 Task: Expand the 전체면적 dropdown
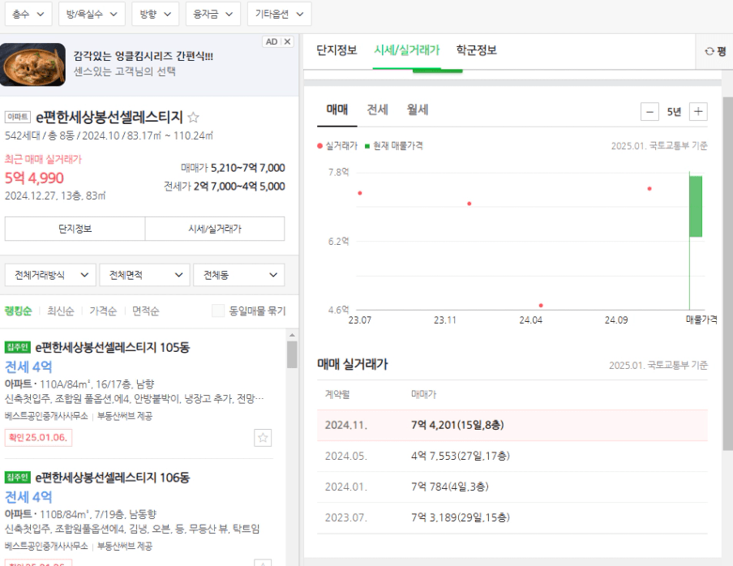(x=144, y=275)
